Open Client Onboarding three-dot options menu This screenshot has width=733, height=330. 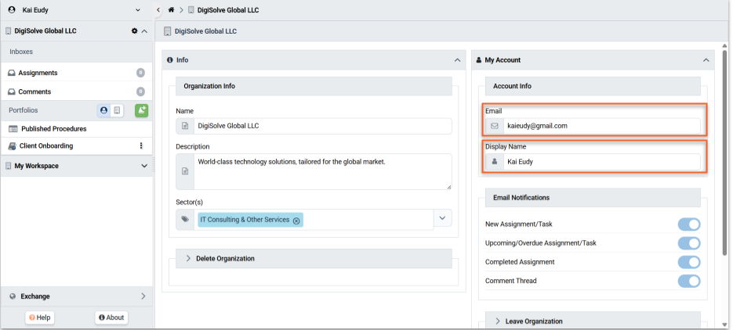click(141, 146)
